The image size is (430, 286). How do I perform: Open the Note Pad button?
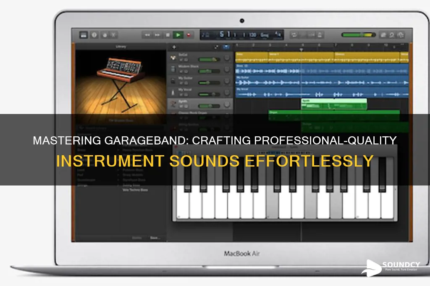383,35
